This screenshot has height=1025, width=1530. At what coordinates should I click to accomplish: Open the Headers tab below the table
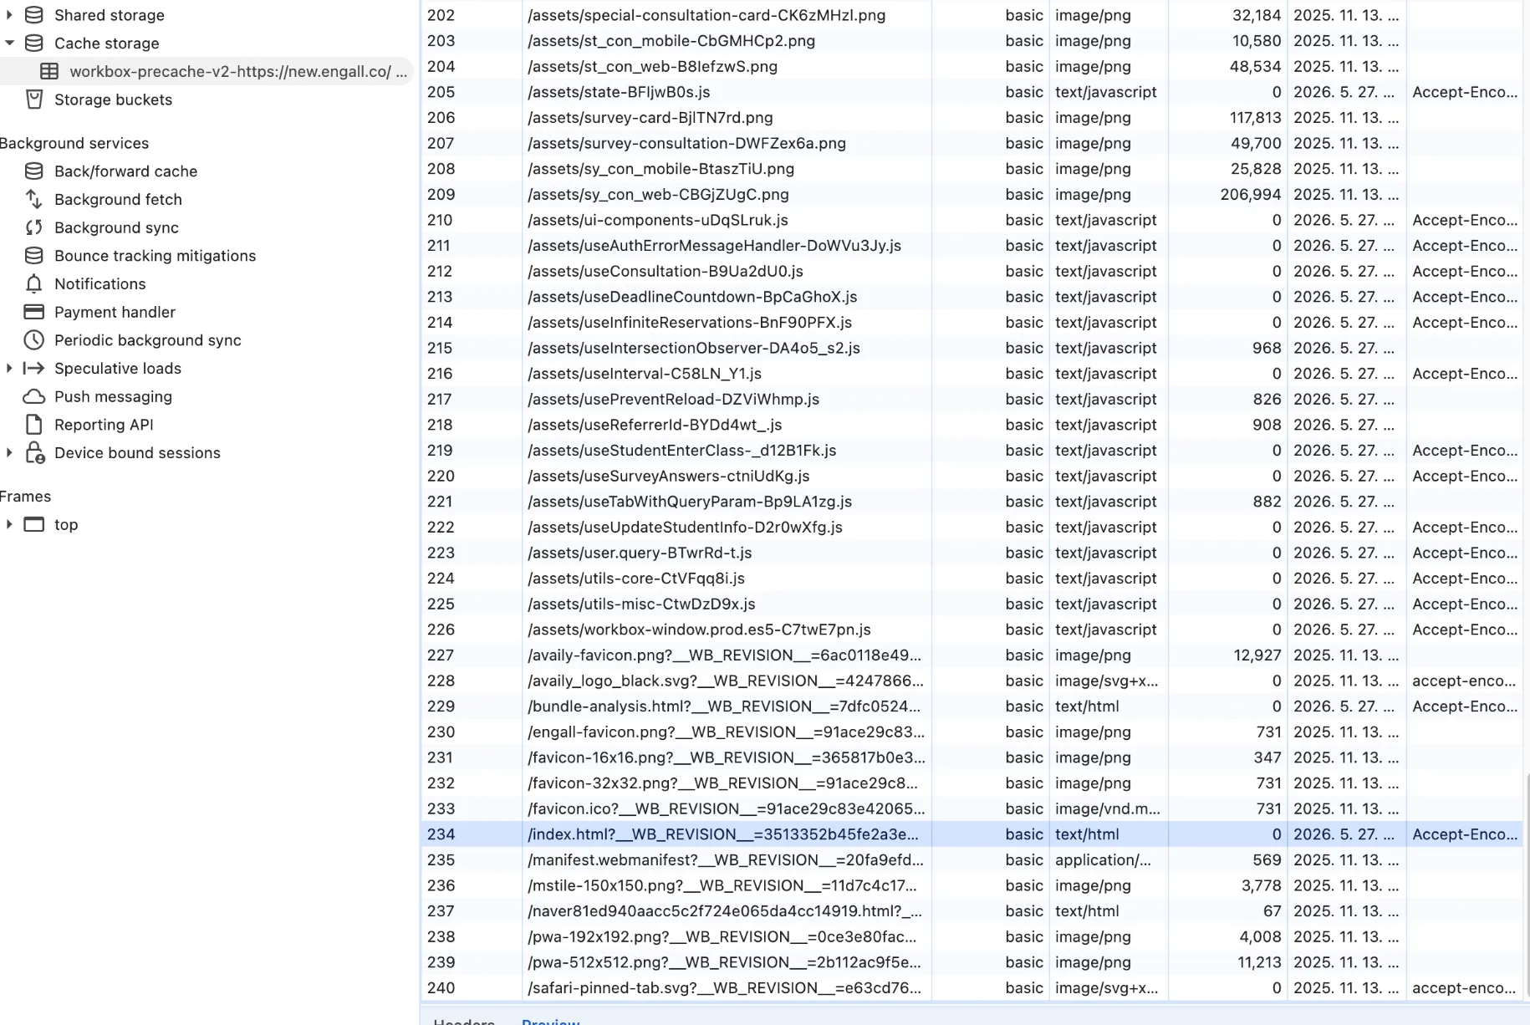point(464,1021)
